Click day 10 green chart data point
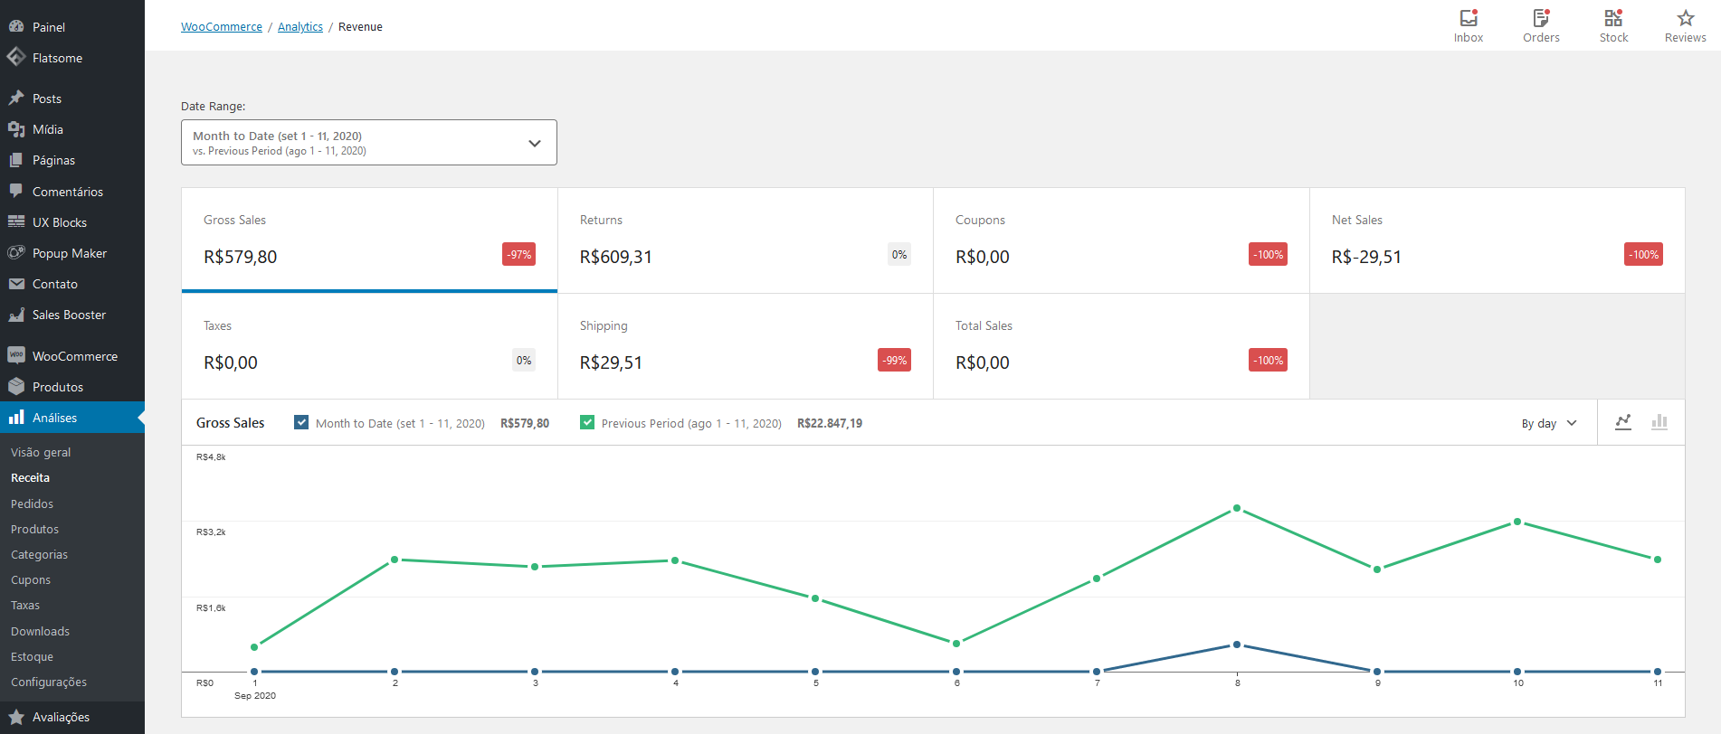The width and height of the screenshot is (1721, 734). tap(1517, 522)
